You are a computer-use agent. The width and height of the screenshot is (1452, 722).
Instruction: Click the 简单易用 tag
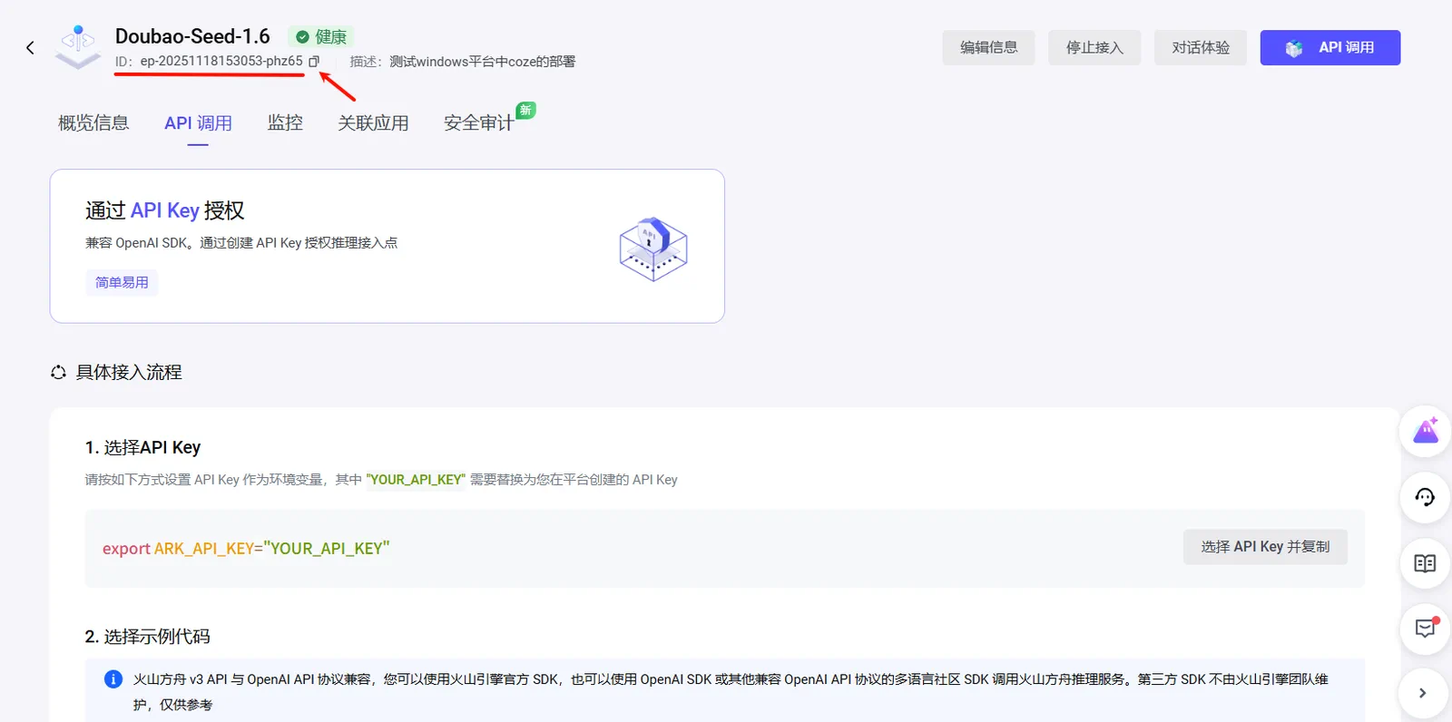point(122,283)
